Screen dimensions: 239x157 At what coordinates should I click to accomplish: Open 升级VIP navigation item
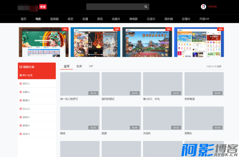(204, 19)
